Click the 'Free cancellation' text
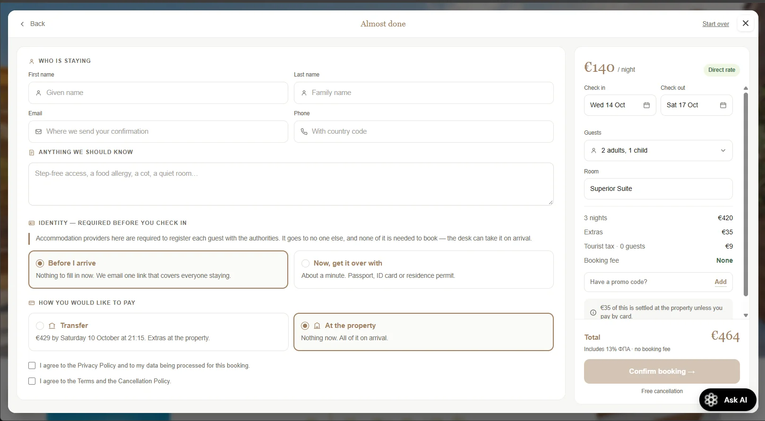 tap(662, 391)
